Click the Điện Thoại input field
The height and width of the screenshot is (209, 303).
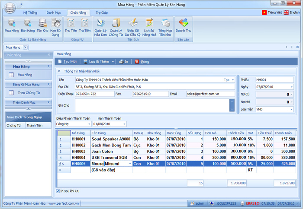tap(94, 94)
